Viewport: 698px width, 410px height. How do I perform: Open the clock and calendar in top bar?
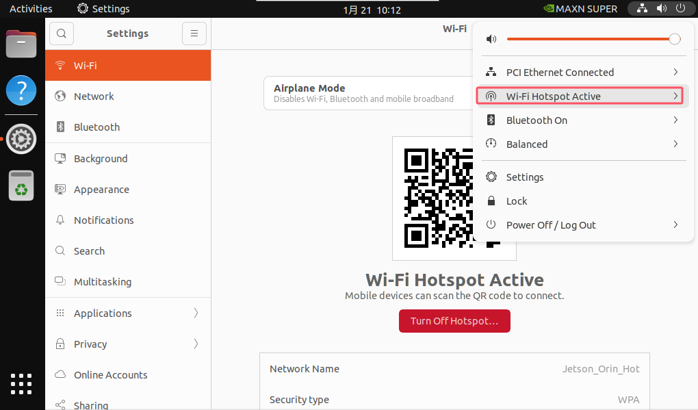[372, 10]
